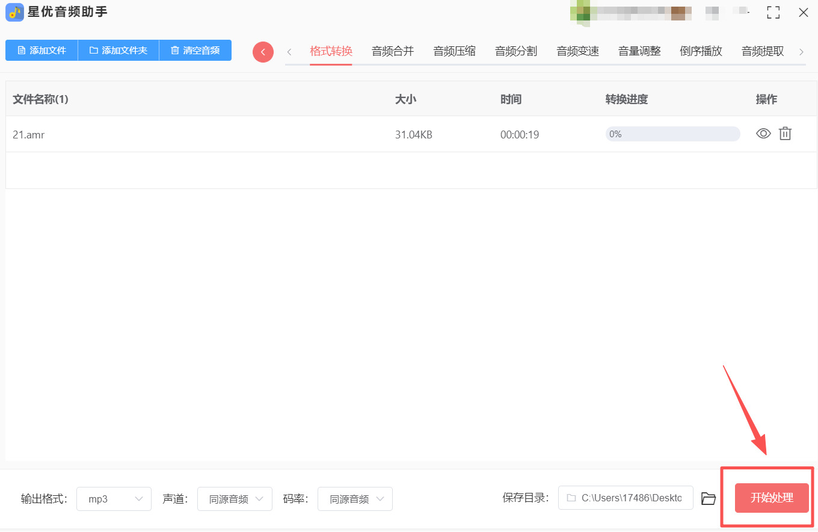Click 添加文件夹 to add a folder

[x=118, y=51]
